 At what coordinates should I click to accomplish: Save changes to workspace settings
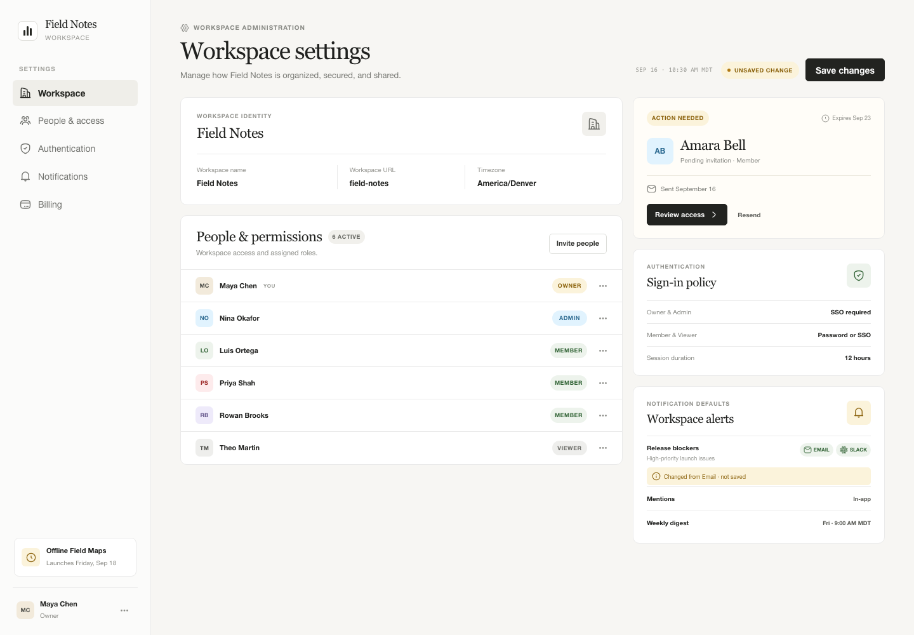[x=845, y=70]
